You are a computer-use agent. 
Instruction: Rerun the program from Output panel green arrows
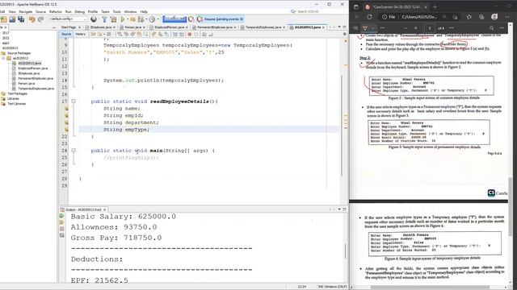[x=61, y=216]
